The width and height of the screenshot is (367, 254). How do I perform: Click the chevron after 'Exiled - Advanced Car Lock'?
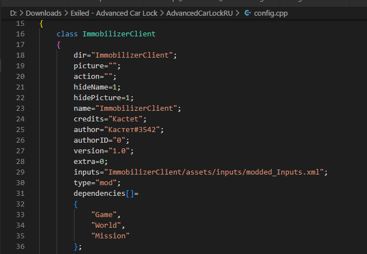pos(162,13)
